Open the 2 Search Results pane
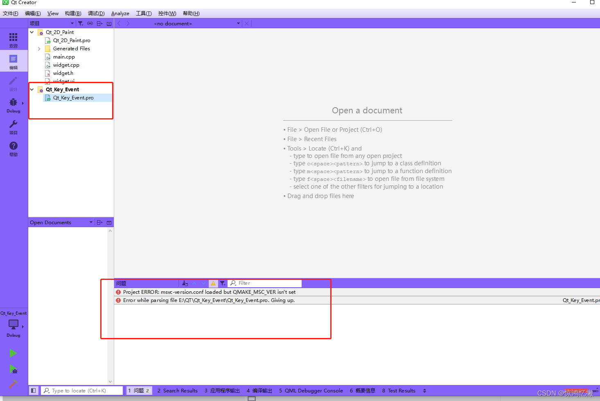 click(178, 391)
